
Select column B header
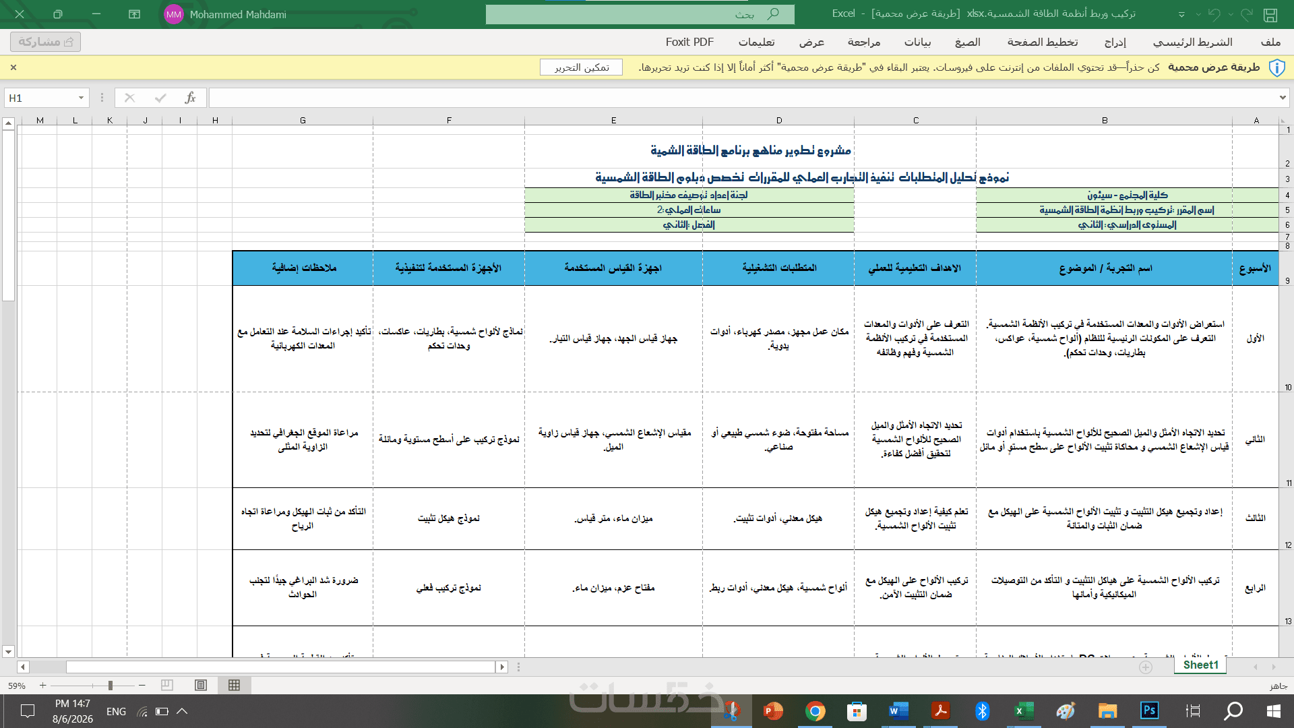click(x=1105, y=120)
